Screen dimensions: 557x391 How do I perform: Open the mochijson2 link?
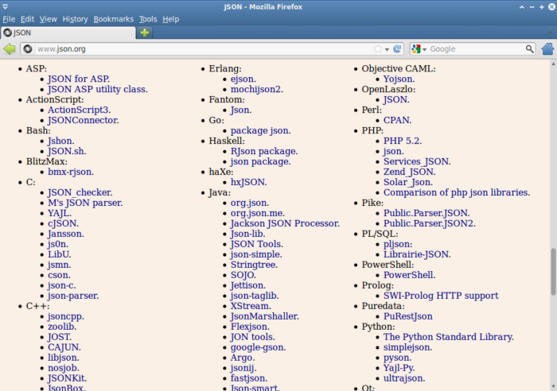click(257, 89)
